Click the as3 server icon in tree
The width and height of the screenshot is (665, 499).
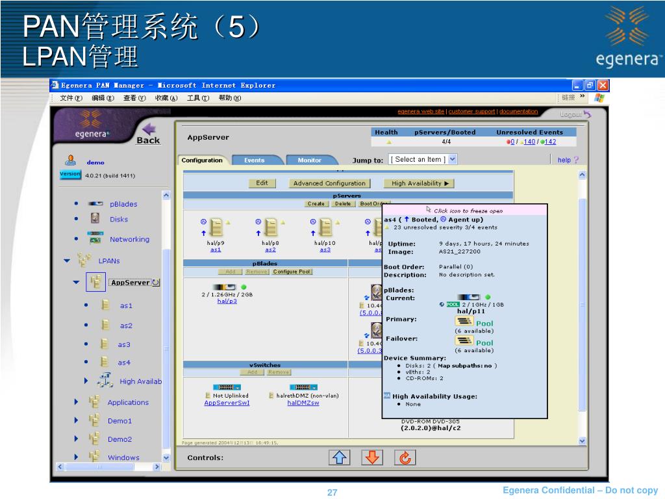tap(105, 344)
